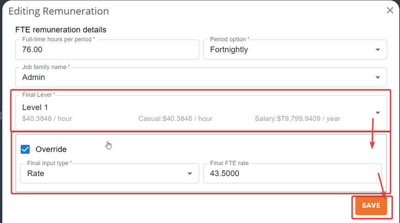Click the Fortnightly period value
Image resolution: width=400 pixels, height=223 pixels.
(x=229, y=50)
